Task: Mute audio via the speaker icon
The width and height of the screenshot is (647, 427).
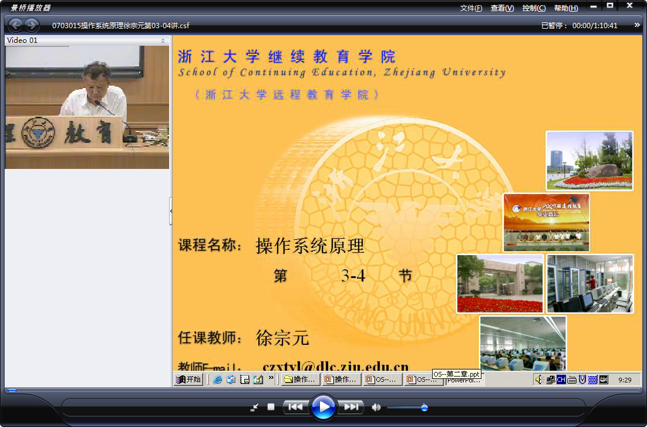Action: coord(376,407)
